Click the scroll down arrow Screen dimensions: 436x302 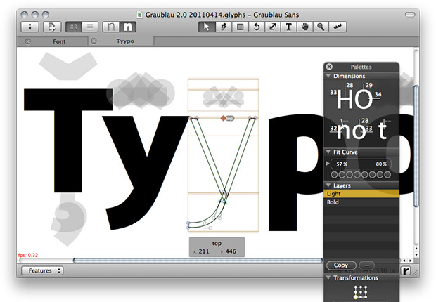click(416, 254)
